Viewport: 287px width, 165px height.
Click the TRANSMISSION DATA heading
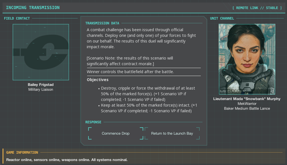coord(102,23)
